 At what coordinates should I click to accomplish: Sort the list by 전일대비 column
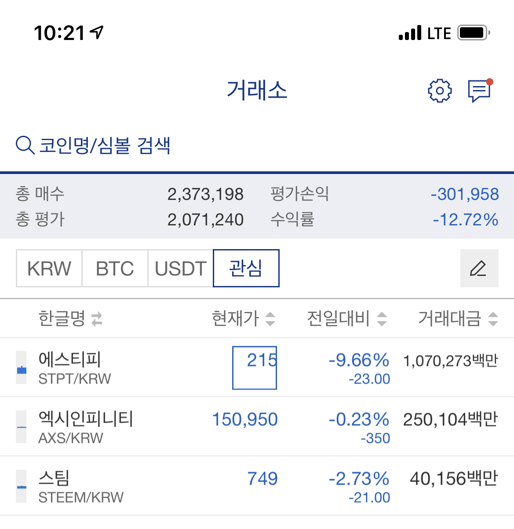point(347,319)
